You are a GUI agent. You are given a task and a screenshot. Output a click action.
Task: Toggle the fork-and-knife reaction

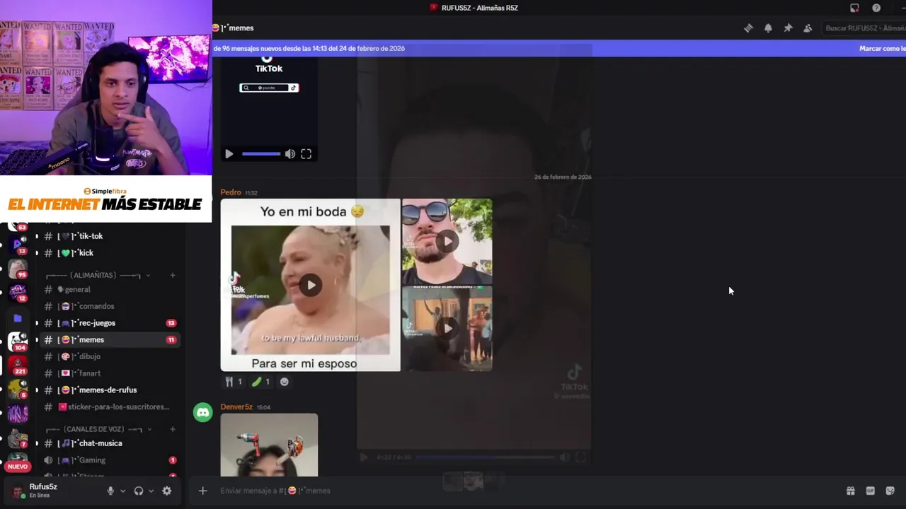click(233, 382)
